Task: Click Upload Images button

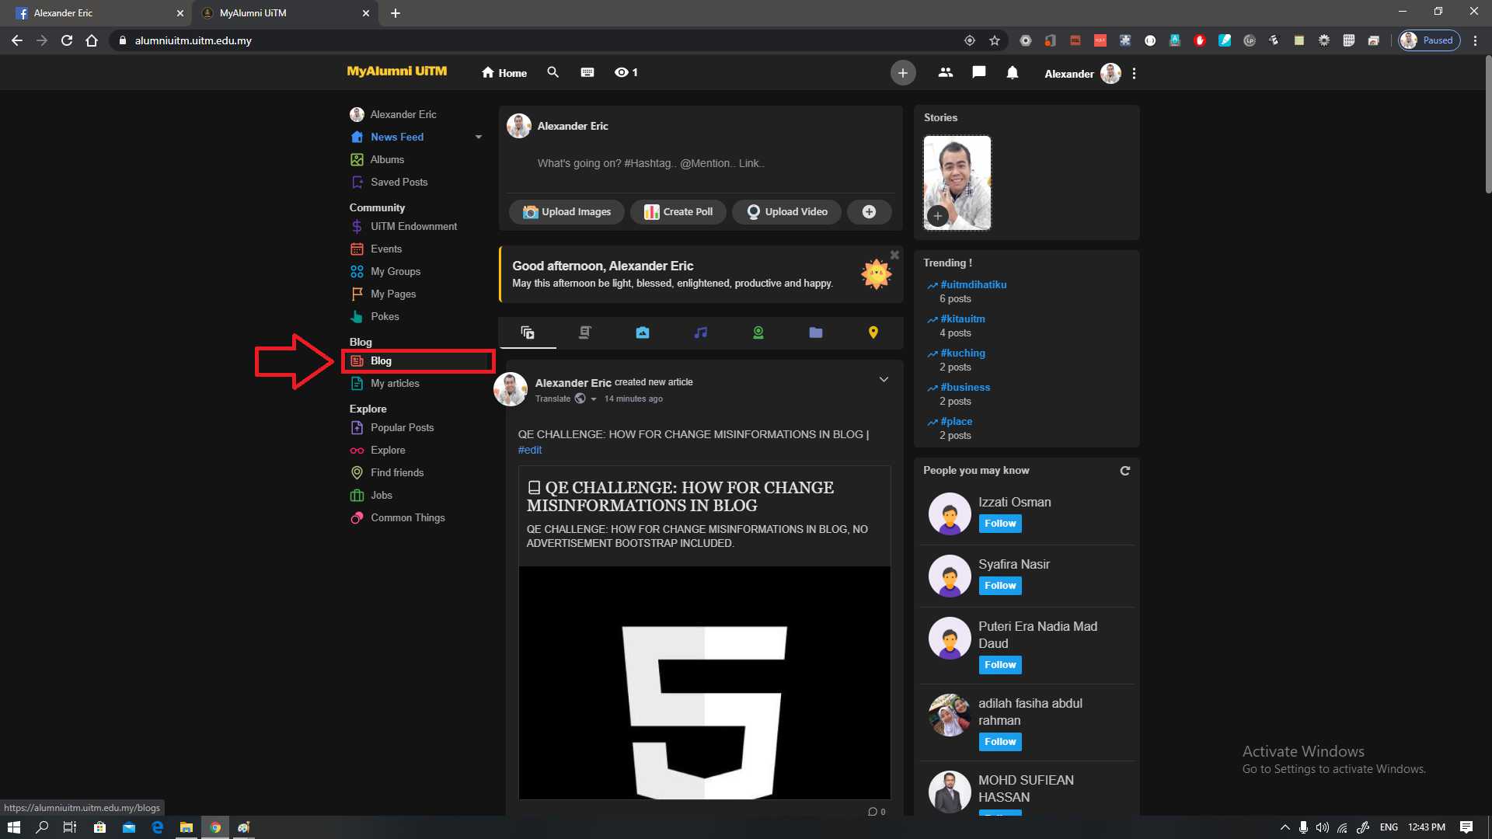Action: (x=566, y=212)
